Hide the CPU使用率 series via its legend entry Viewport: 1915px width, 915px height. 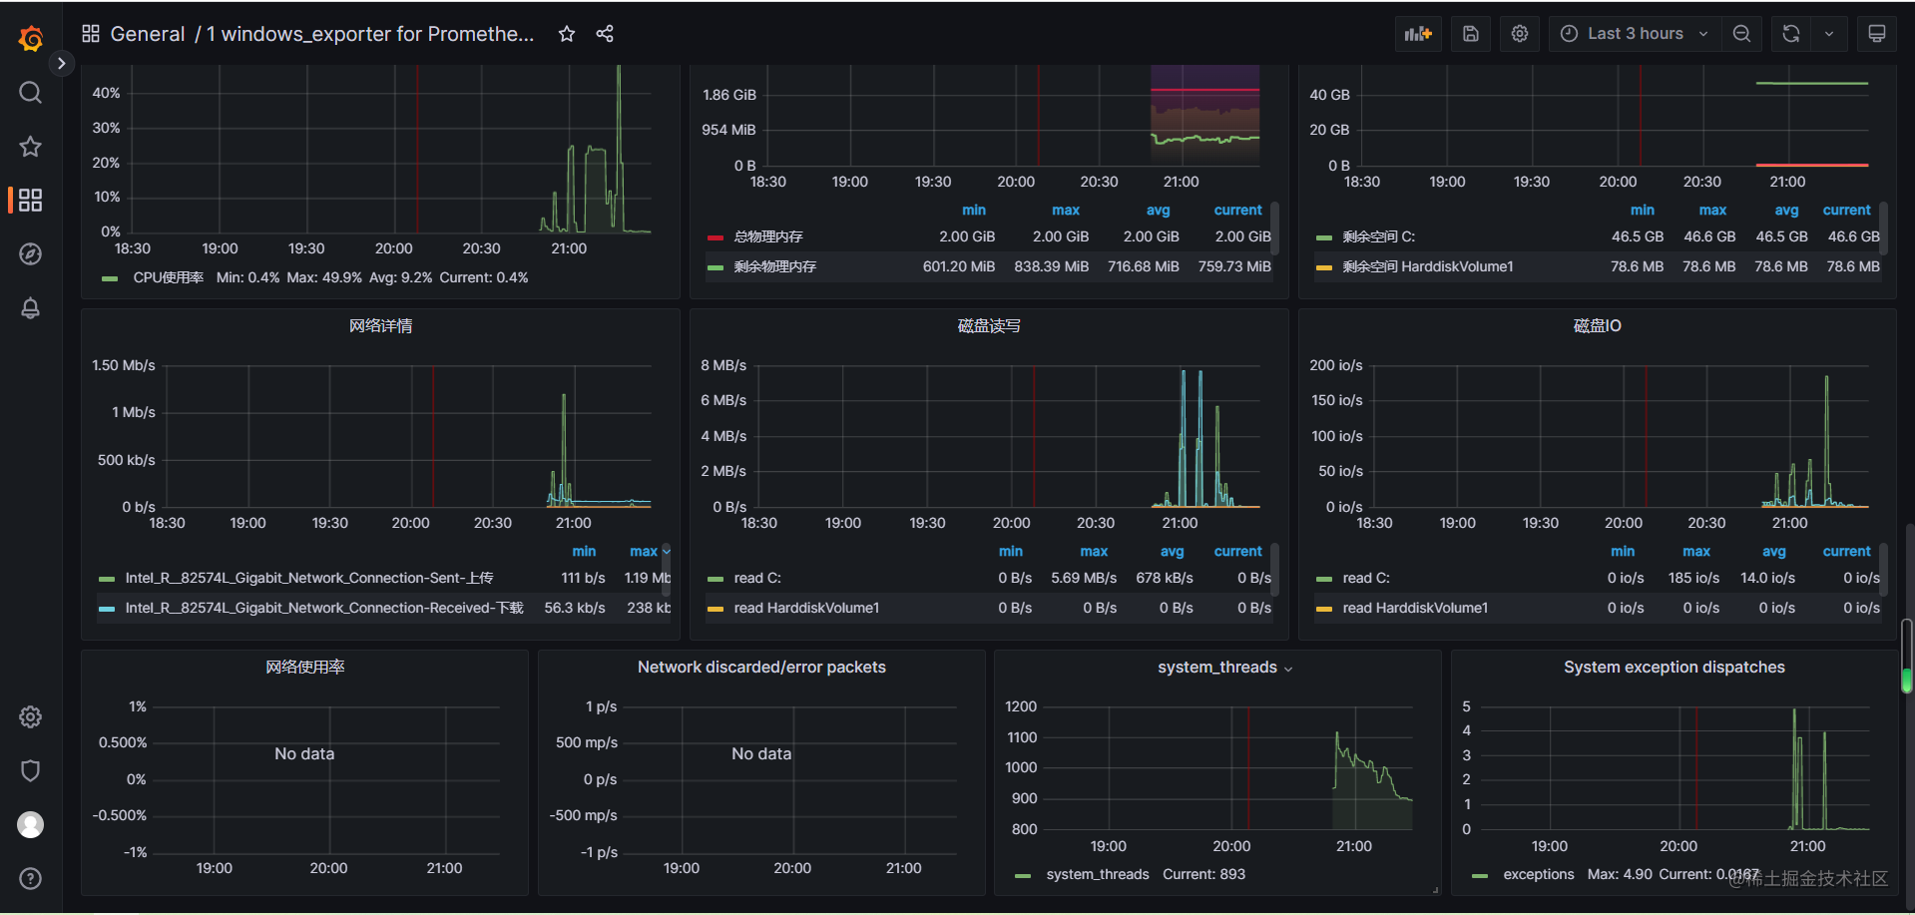click(x=168, y=277)
